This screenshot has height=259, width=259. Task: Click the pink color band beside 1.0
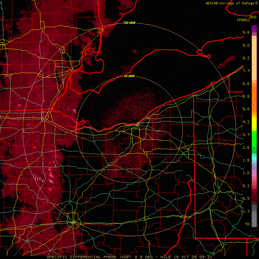(254, 174)
